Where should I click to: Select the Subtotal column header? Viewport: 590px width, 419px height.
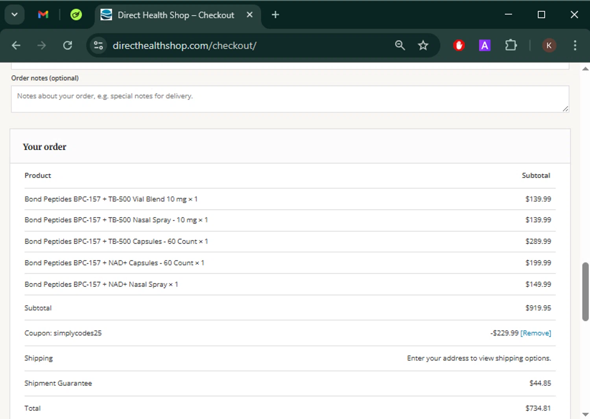coord(536,175)
